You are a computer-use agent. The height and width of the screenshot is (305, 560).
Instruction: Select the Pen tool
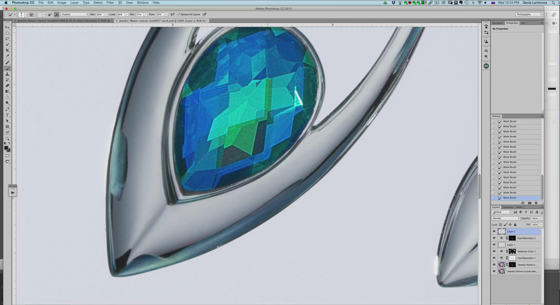(x=7, y=109)
